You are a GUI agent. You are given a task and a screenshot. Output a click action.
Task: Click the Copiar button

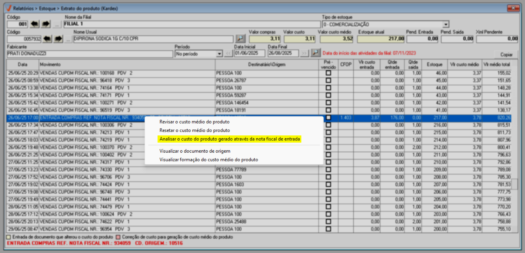pyautogui.click(x=506, y=54)
